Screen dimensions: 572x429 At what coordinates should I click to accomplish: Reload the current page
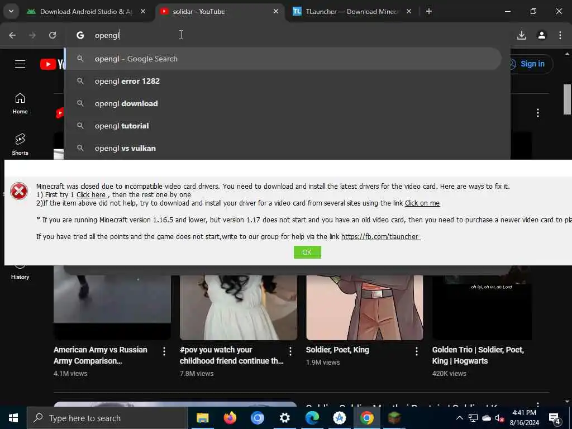(53, 35)
